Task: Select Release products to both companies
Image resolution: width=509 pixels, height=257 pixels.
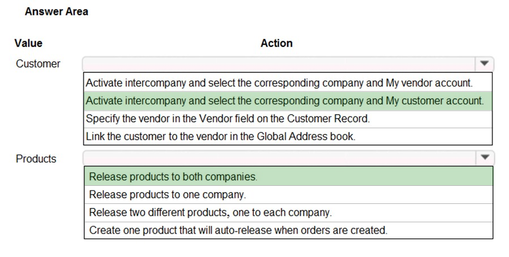Action: (289, 176)
